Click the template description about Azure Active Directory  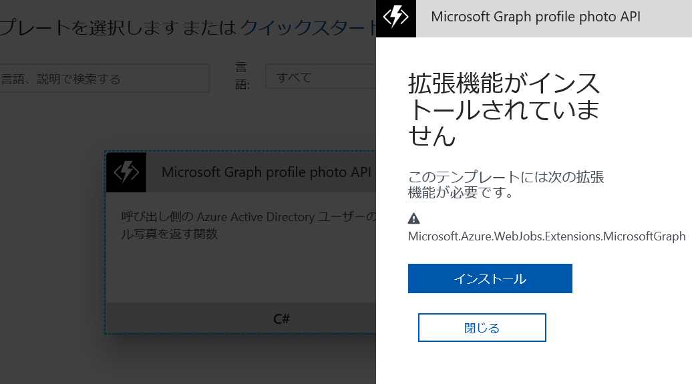point(248,225)
